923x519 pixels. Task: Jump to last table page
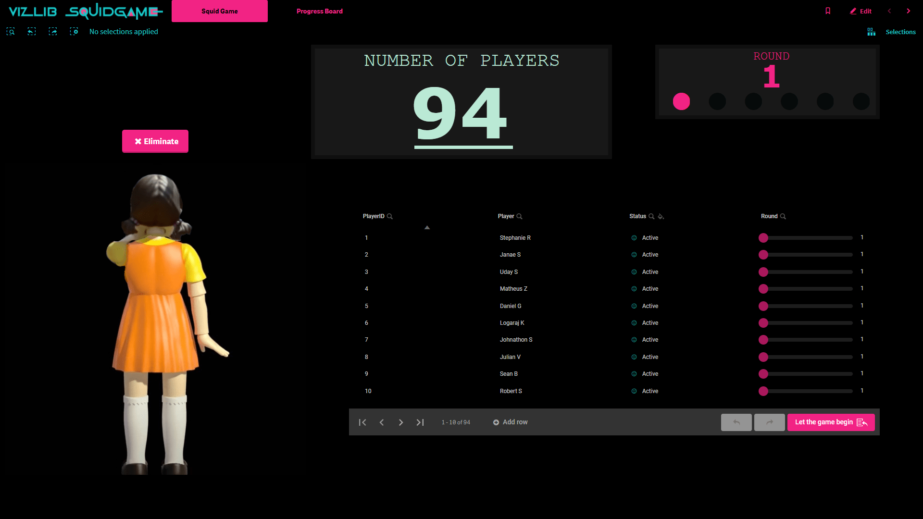[x=420, y=422]
